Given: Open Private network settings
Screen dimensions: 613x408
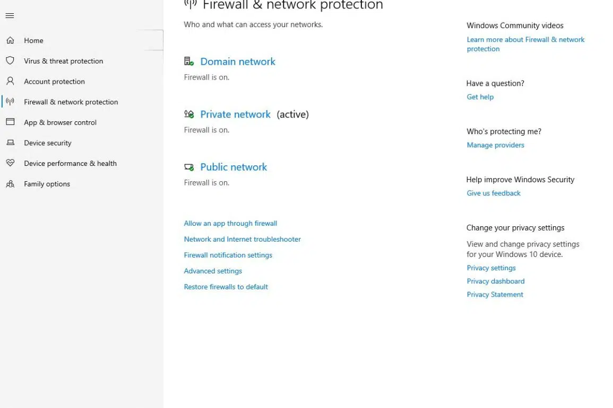Looking at the screenshot, I should tap(235, 114).
